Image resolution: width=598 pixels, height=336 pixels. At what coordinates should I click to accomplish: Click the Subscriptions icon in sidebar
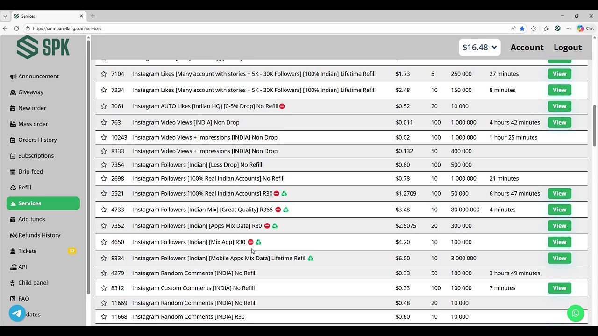pos(13,156)
